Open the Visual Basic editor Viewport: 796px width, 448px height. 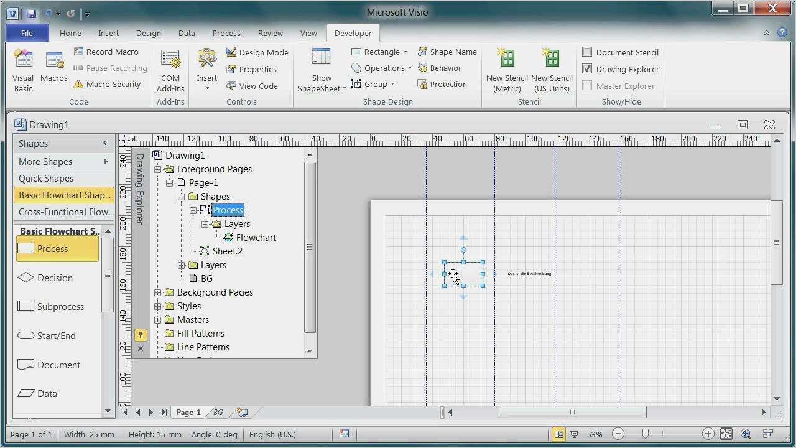click(23, 71)
